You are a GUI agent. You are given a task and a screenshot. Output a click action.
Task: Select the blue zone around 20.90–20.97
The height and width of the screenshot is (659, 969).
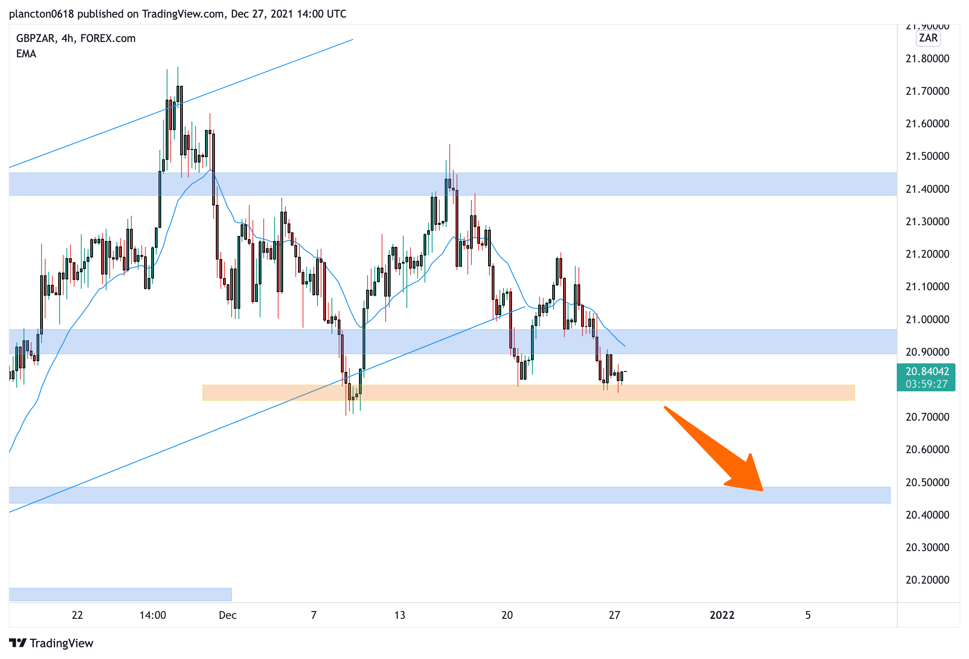(453, 342)
